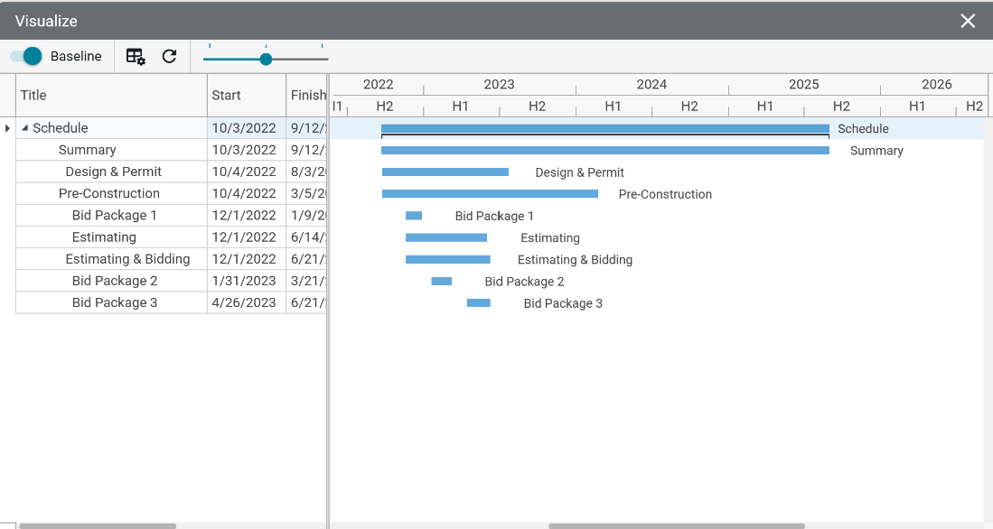Toggle the Baseline switch off

click(26, 57)
